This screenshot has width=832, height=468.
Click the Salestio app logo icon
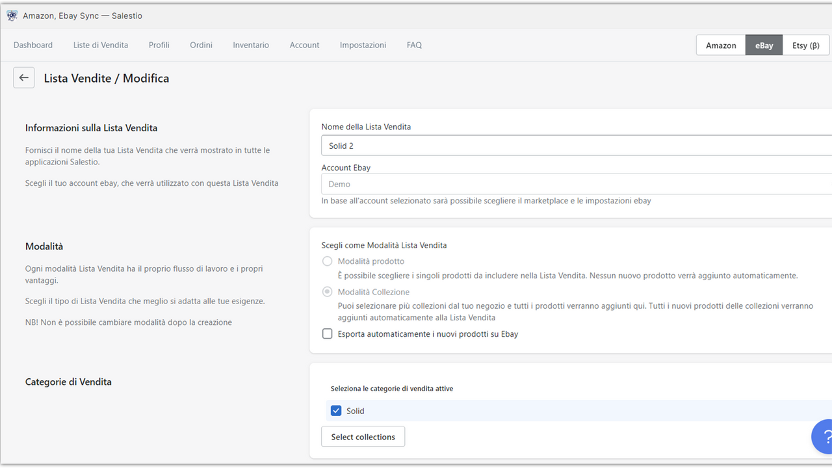[12, 16]
